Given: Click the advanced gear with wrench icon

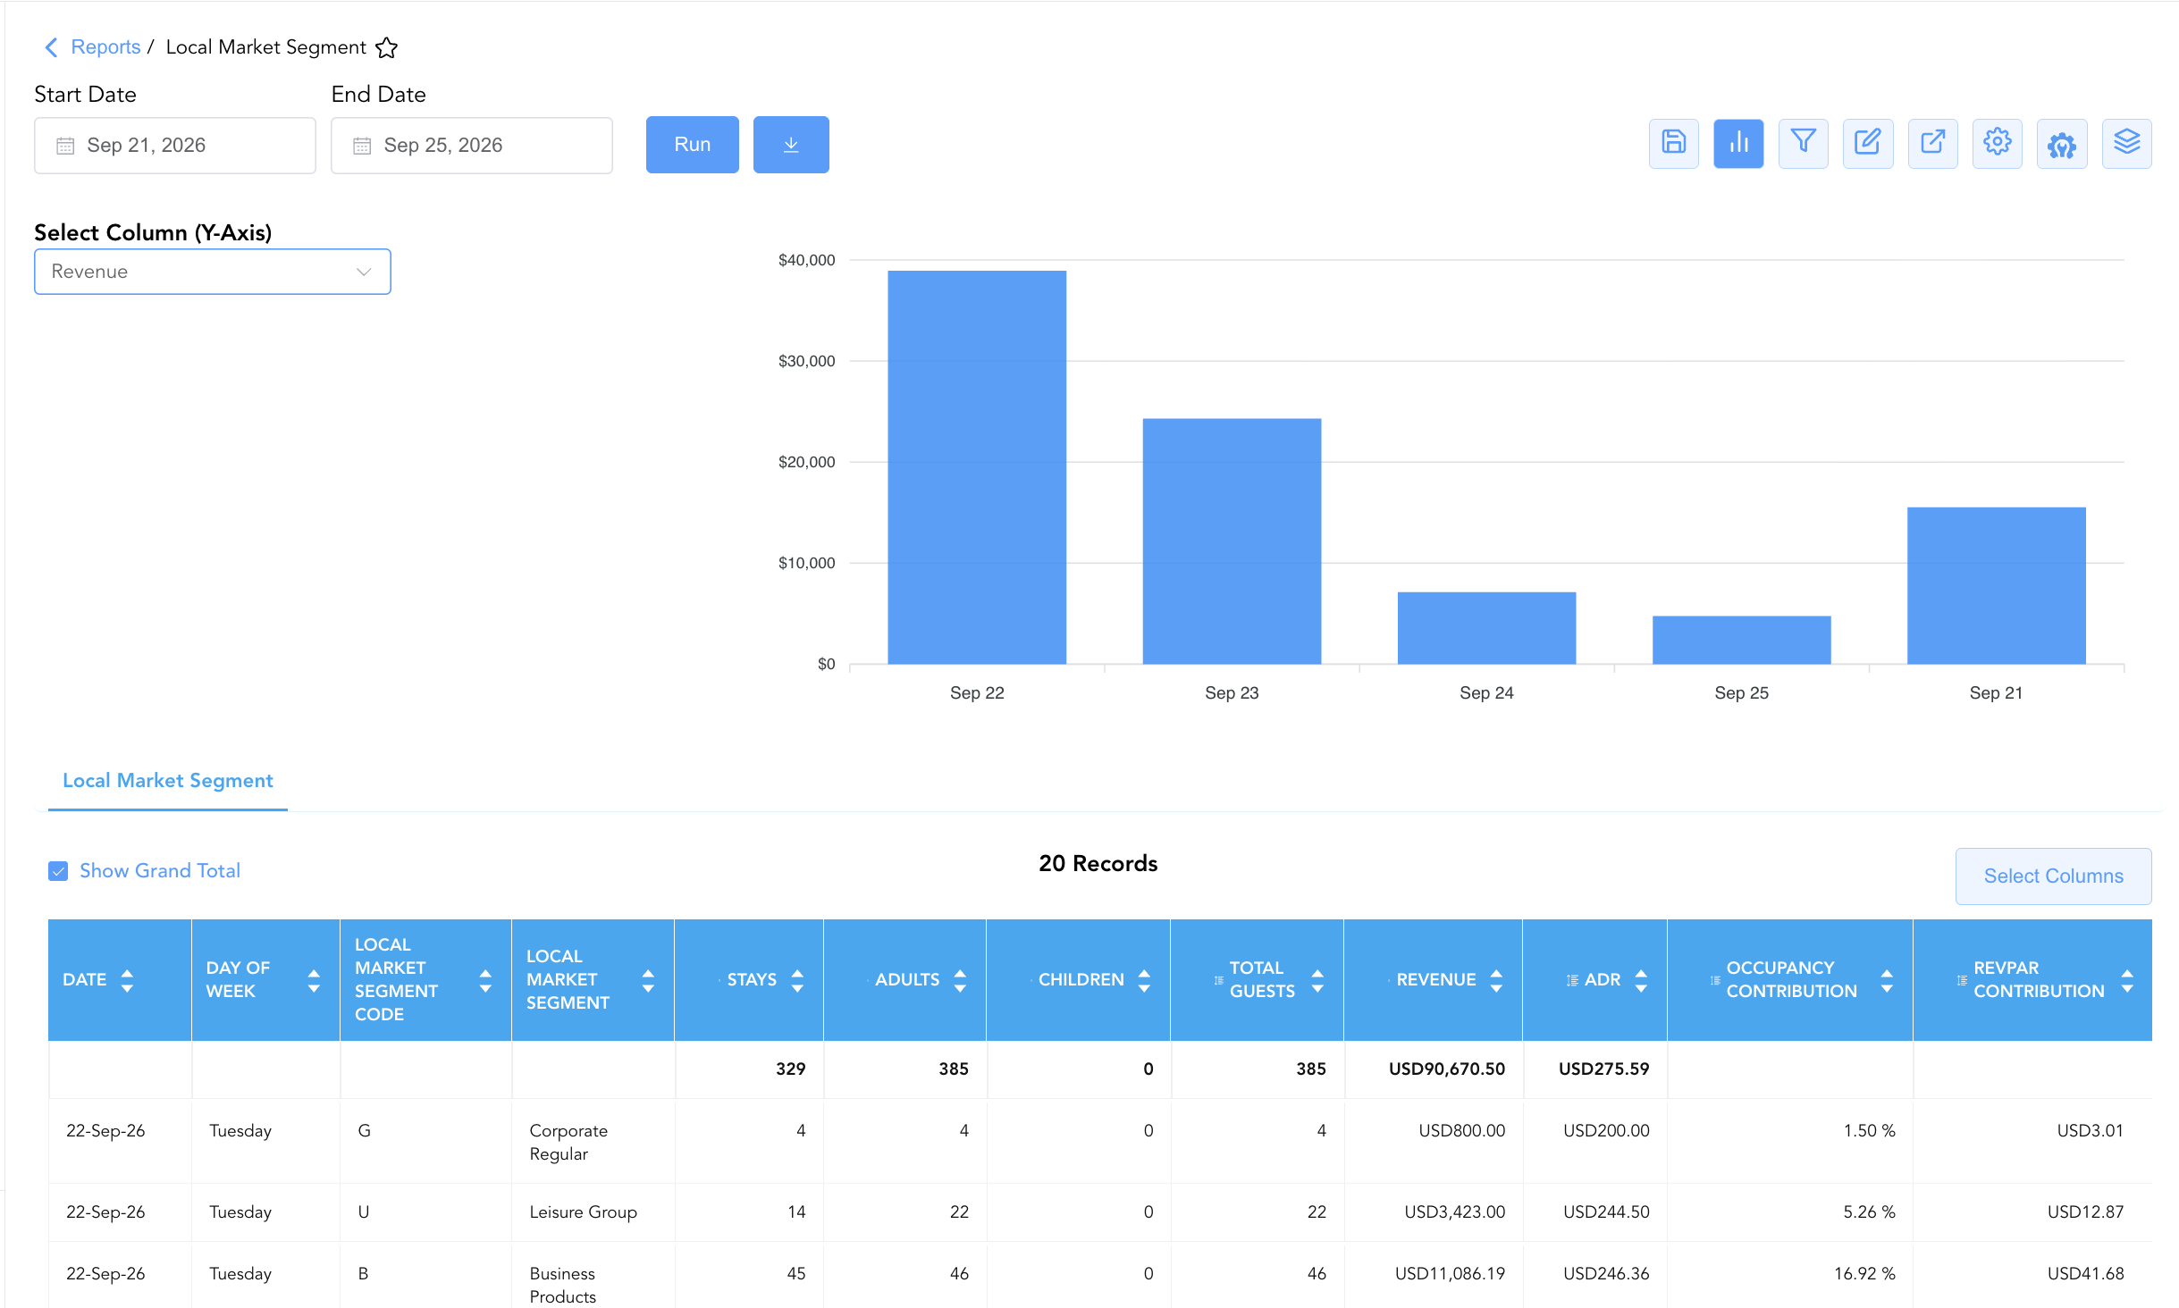Looking at the screenshot, I should [x=2062, y=143].
